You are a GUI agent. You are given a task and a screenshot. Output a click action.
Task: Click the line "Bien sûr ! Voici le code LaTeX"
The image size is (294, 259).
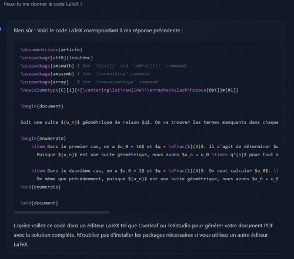(98, 31)
